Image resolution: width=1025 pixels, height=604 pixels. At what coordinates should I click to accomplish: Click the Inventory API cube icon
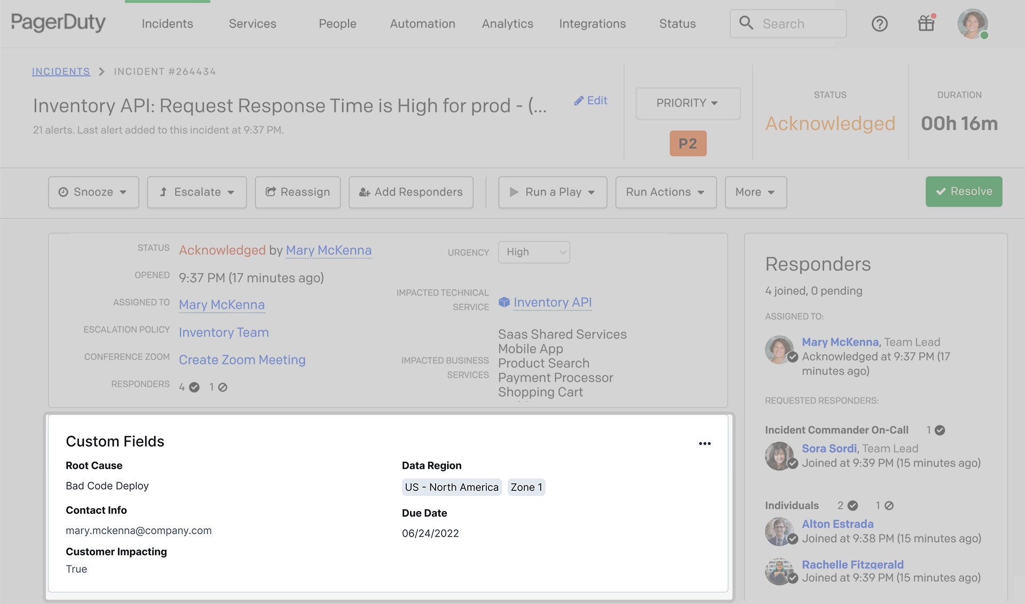(504, 302)
